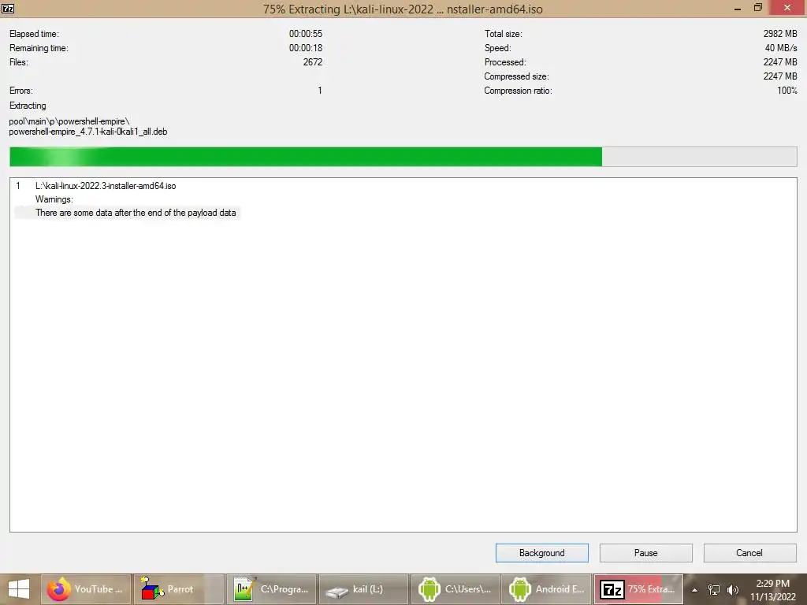The height and width of the screenshot is (605, 807).
Task: Open the clock showing 2:29 PM
Action: point(772,589)
